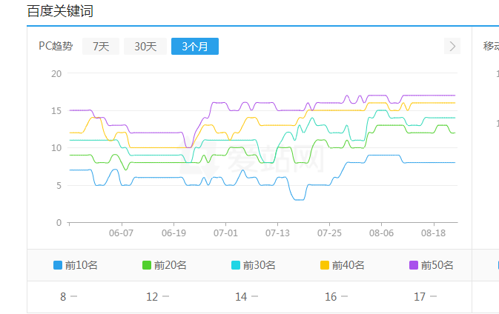Click the 07-01 date on the x-axis
Screen dimensions: 499x314
click(225, 233)
